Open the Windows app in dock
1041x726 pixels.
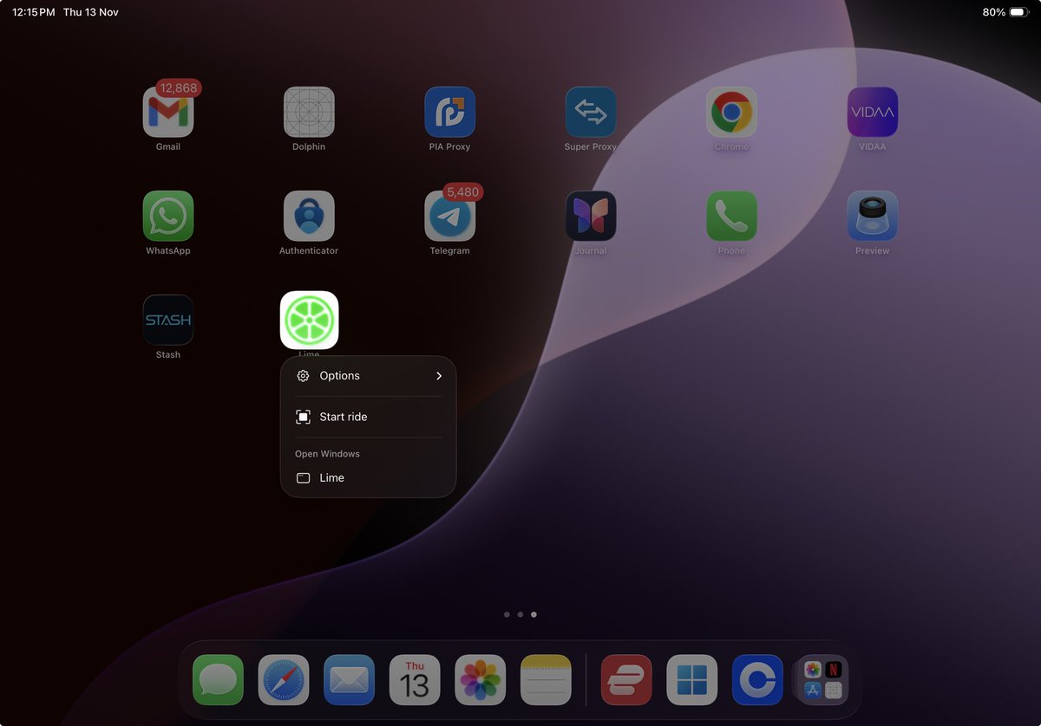[x=692, y=680]
